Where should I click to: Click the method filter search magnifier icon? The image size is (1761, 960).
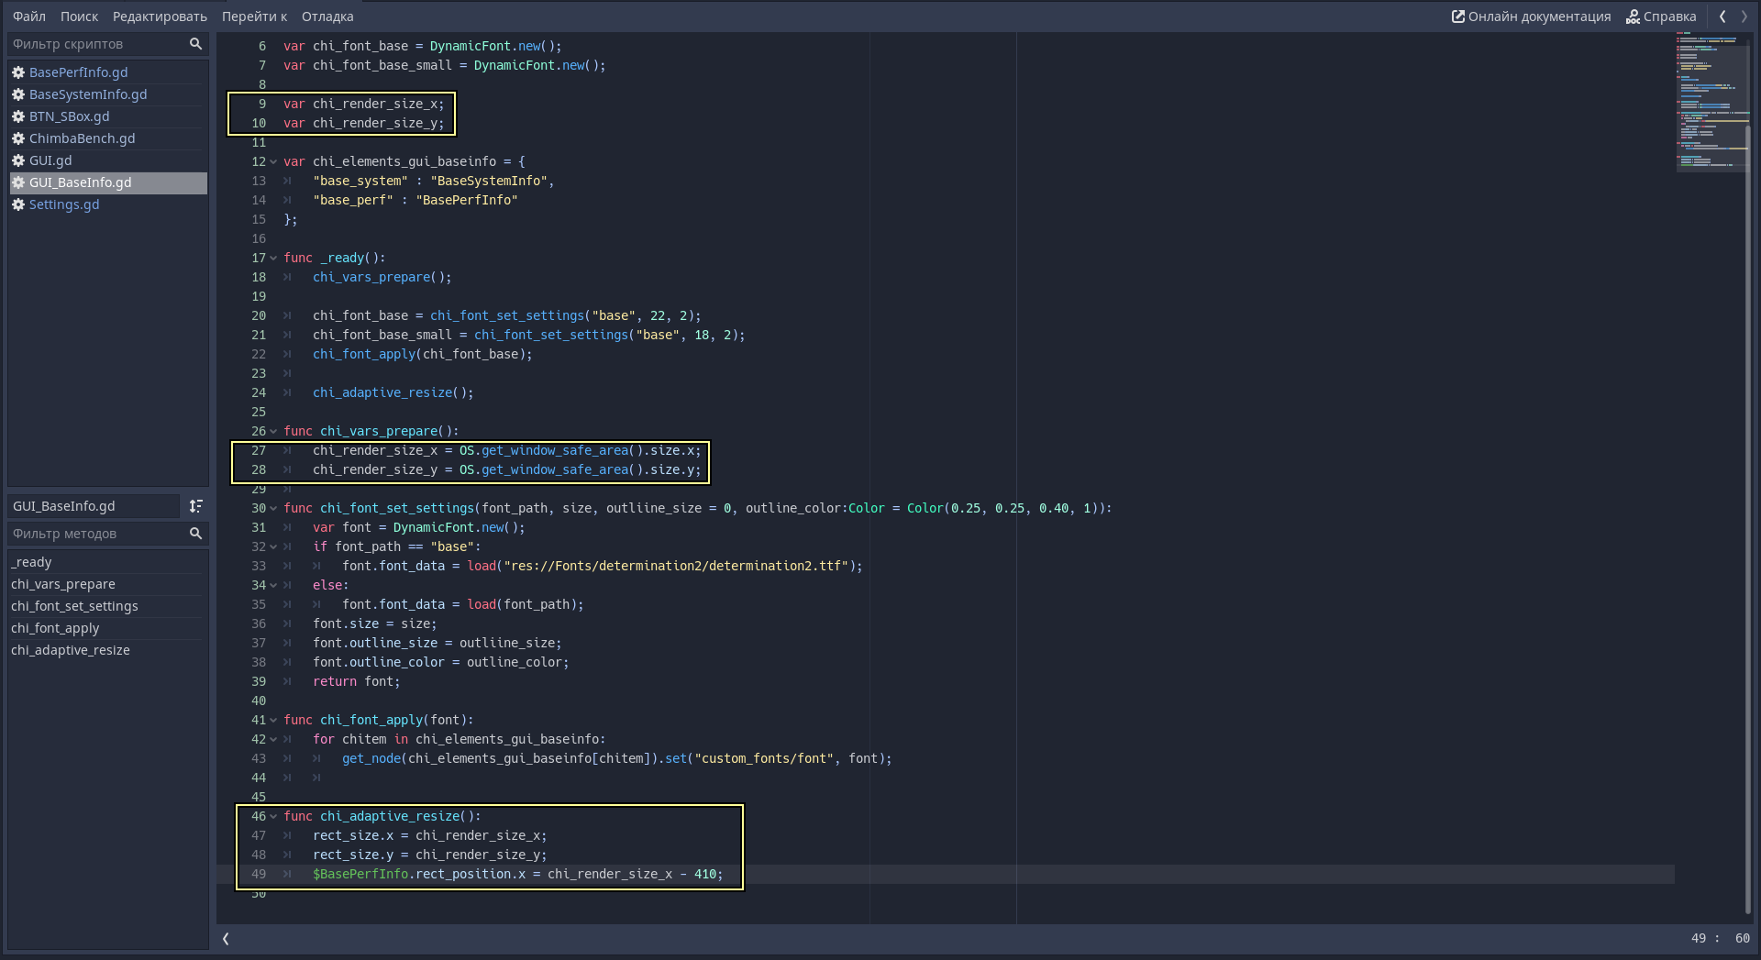point(195,534)
